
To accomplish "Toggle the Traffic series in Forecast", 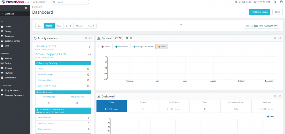I will [105, 46].
